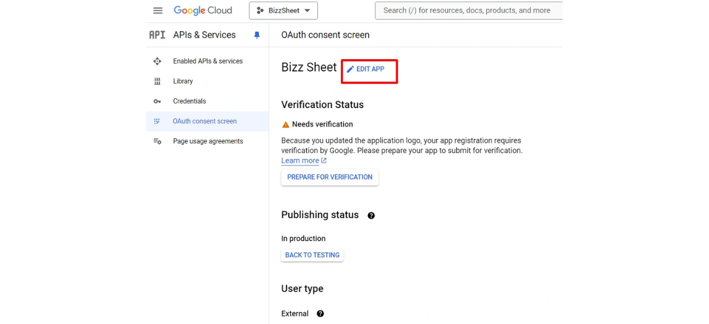709x324 pixels.
Task: Click the OAuth consent screen page title
Action: coord(325,35)
